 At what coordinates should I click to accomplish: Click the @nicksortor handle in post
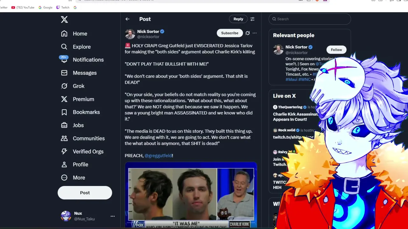148,37
